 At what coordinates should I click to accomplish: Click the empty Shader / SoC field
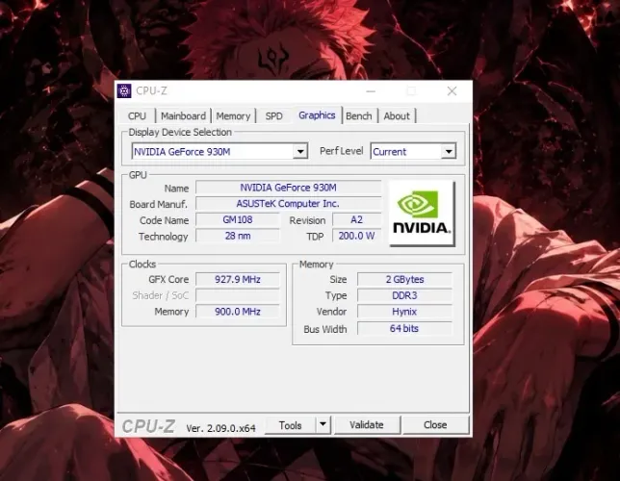pyautogui.click(x=238, y=295)
